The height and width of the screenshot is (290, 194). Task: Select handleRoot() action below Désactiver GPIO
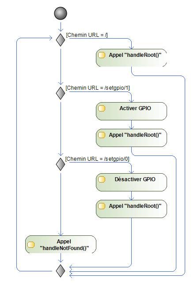[131, 209]
